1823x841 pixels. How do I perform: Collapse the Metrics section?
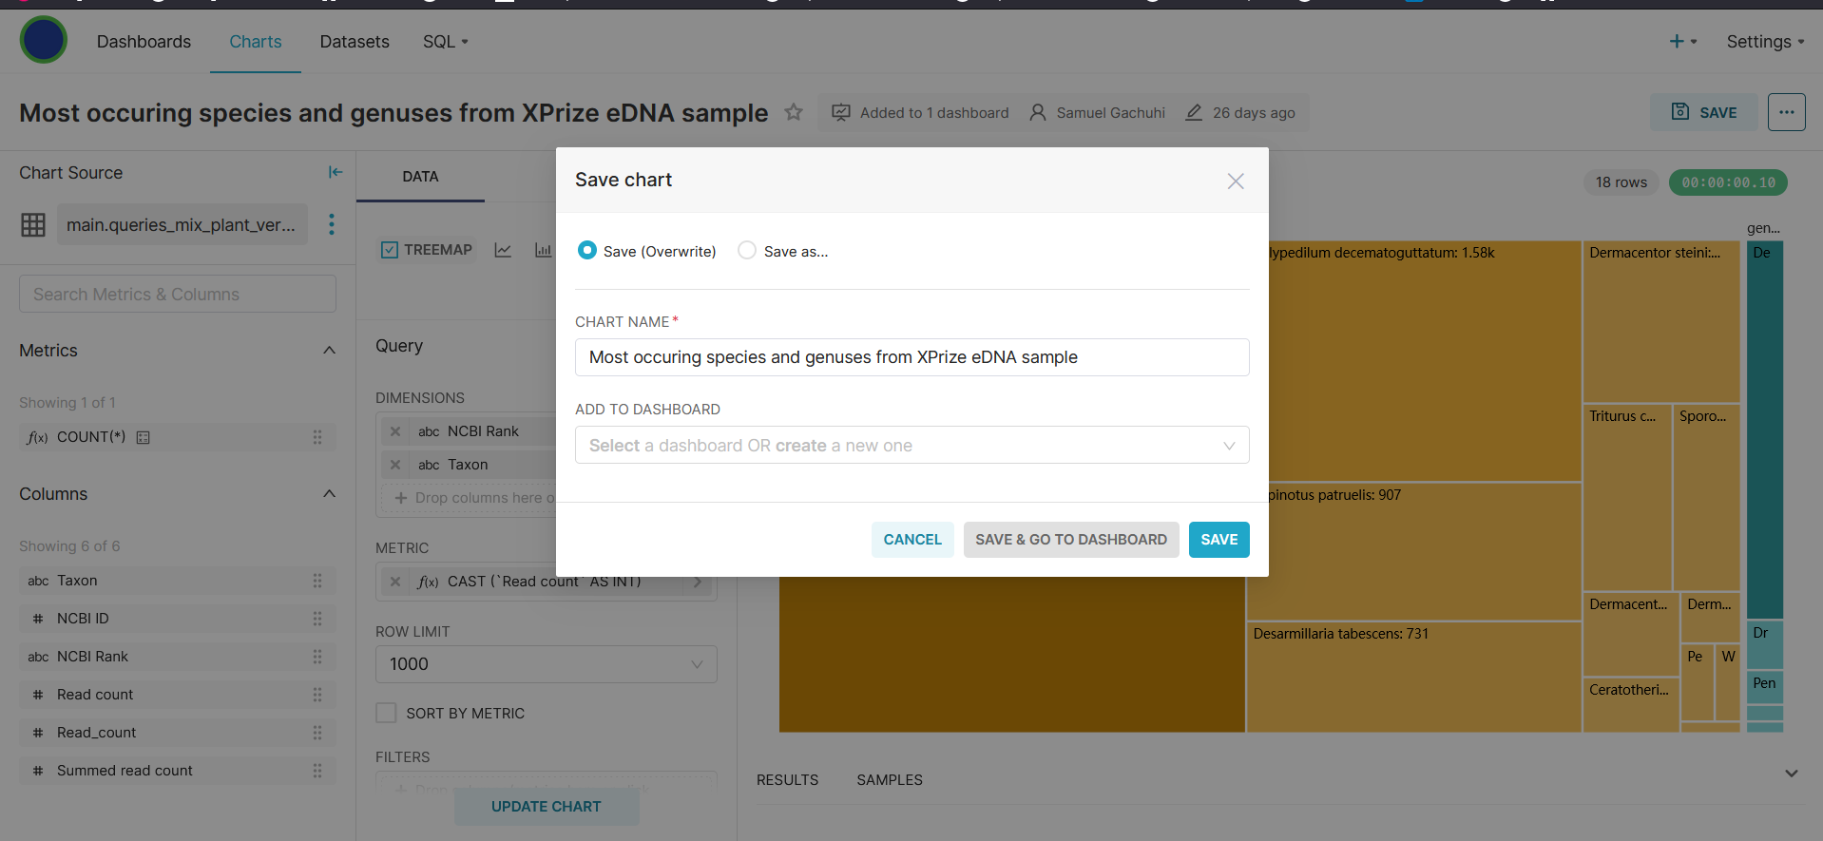pyautogui.click(x=329, y=351)
